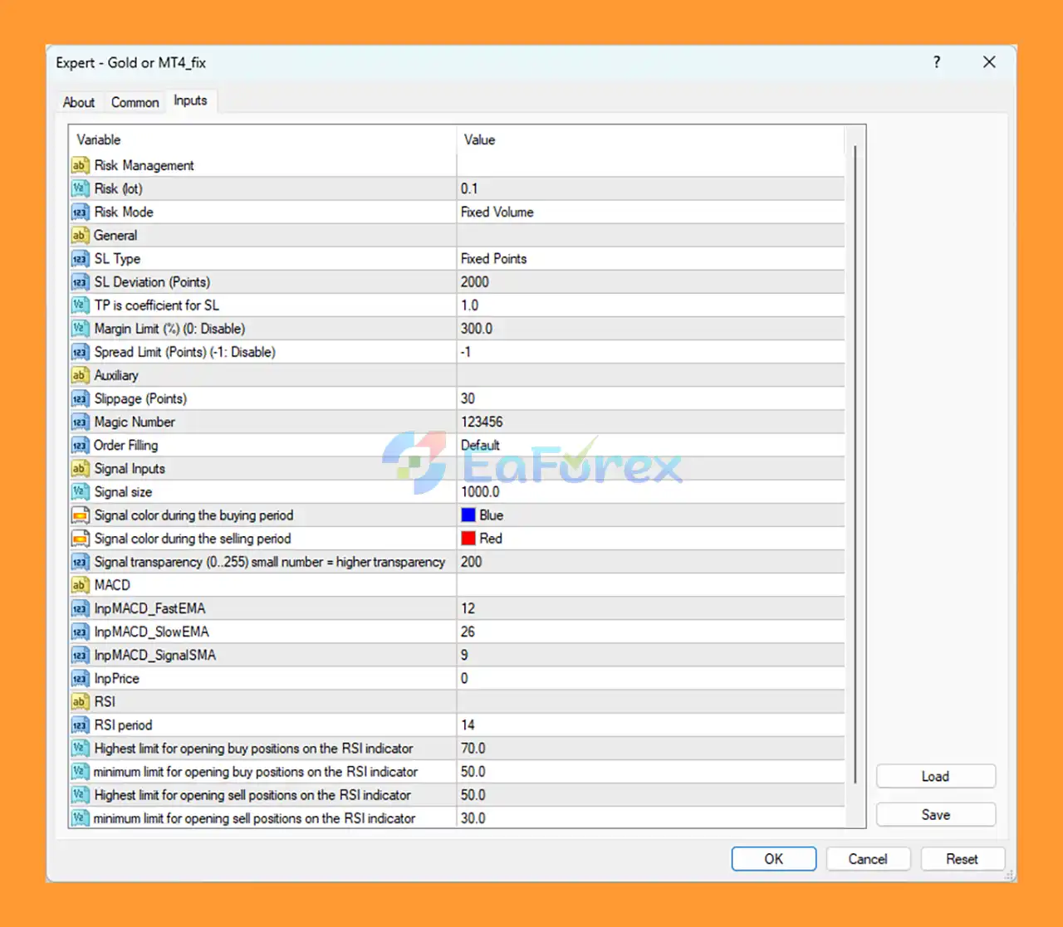Click the help question mark in title bar
The height and width of the screenshot is (927, 1063).
coord(937,62)
